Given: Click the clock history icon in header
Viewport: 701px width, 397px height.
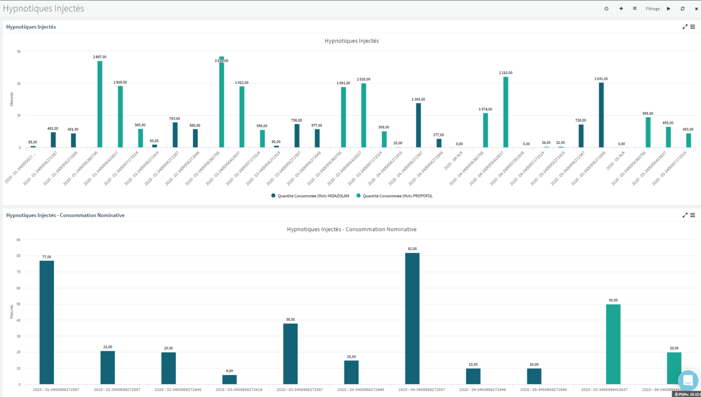Looking at the screenshot, I should pyautogui.click(x=606, y=9).
